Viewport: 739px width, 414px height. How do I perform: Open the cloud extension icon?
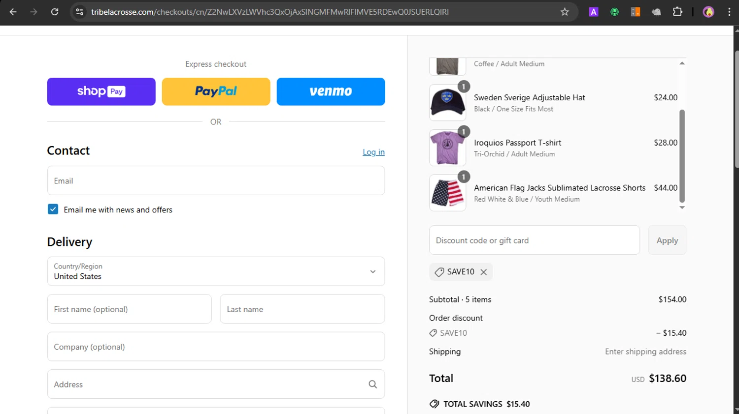(x=656, y=12)
